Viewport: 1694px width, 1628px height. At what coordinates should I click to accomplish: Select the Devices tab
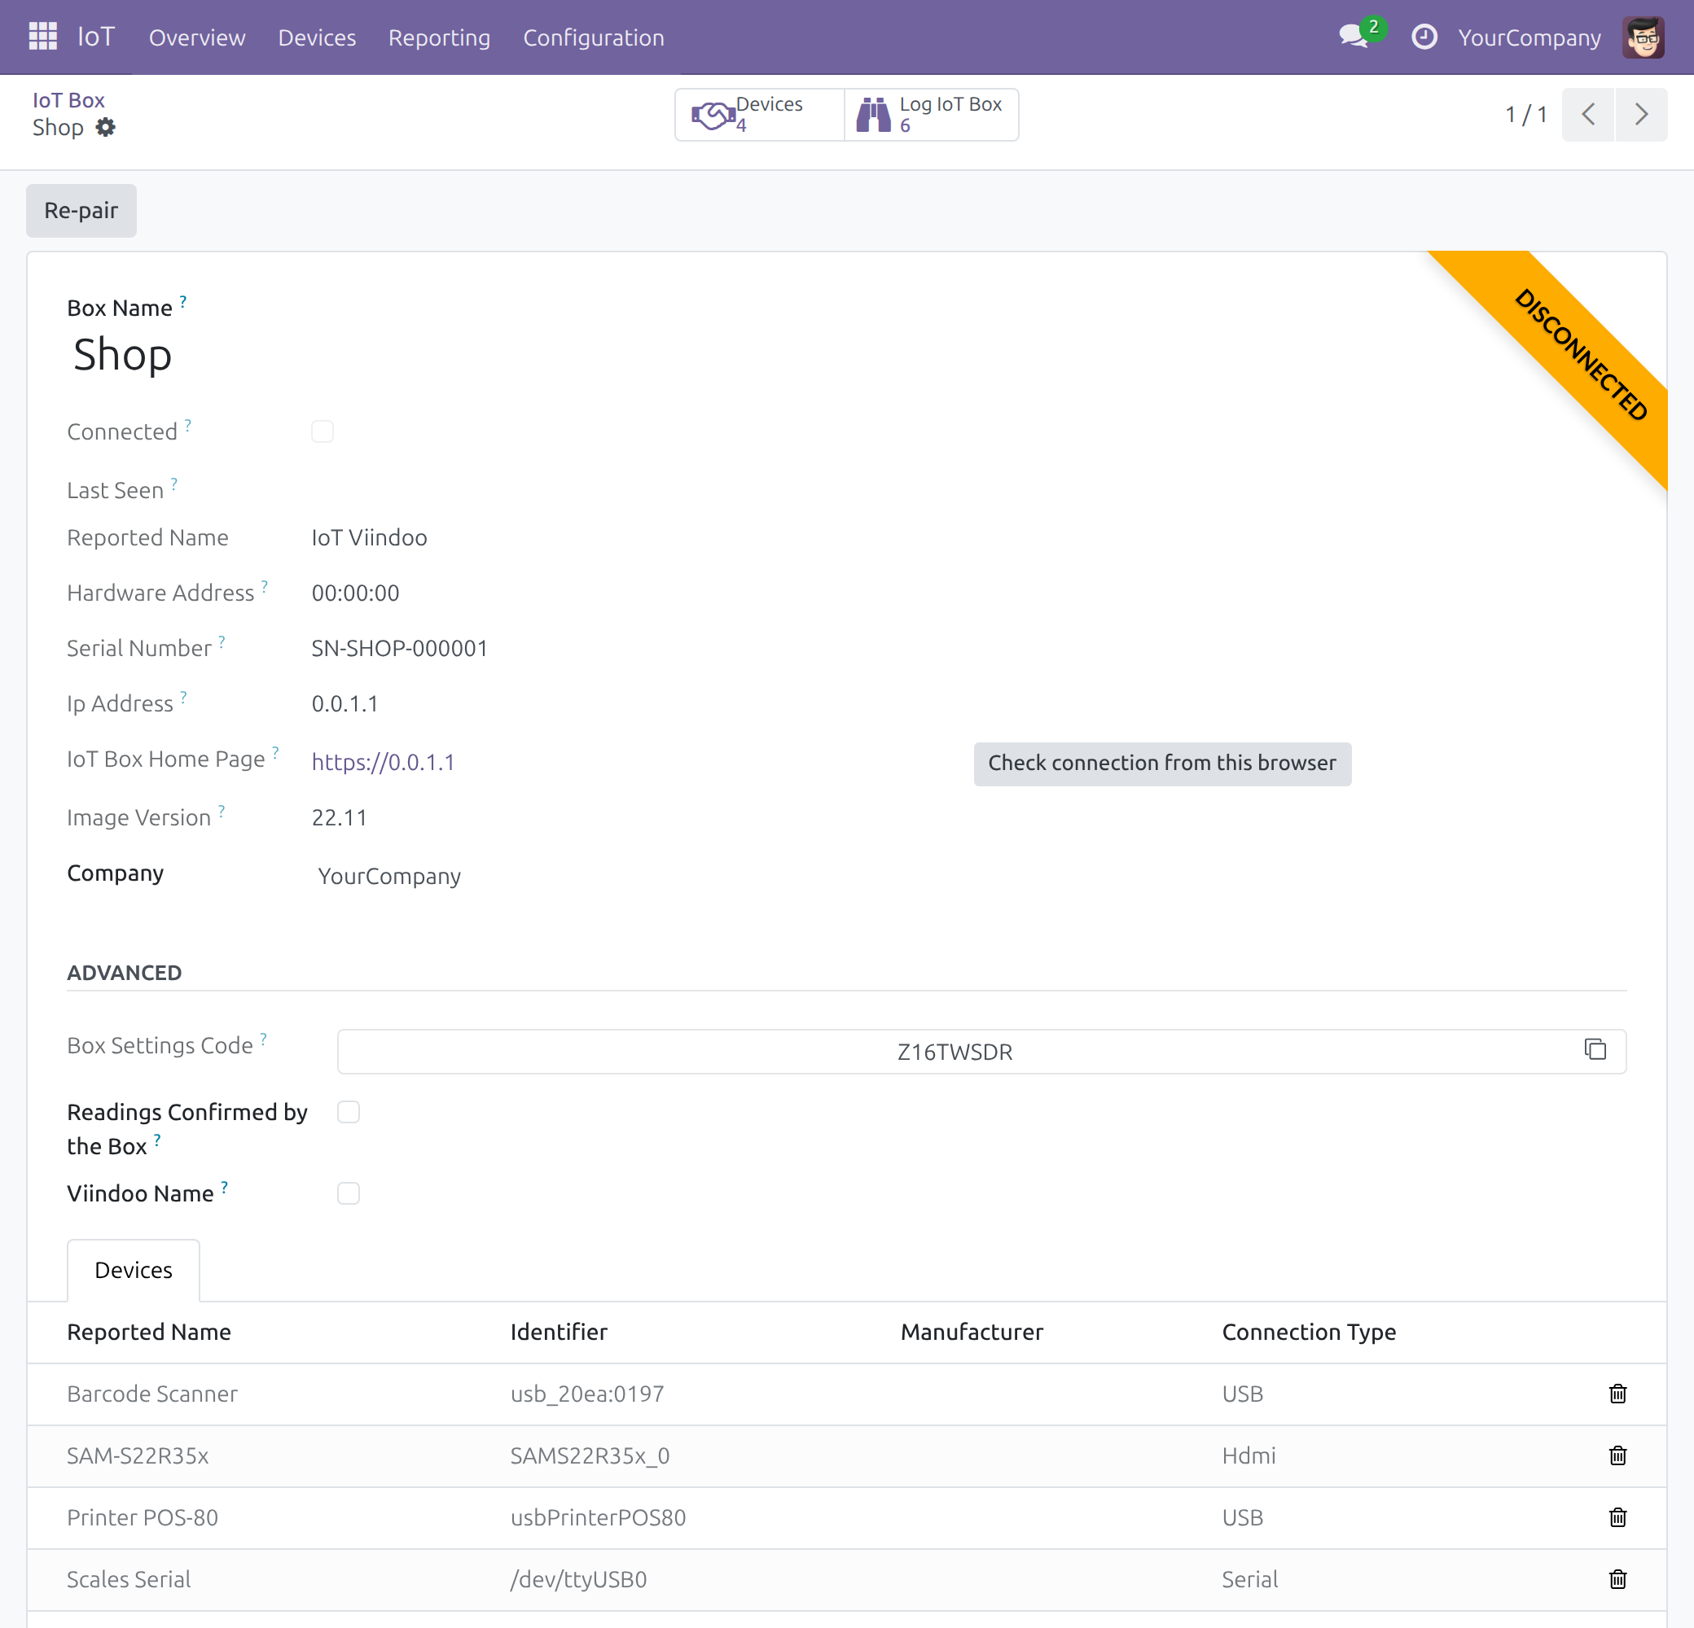[x=134, y=1270]
